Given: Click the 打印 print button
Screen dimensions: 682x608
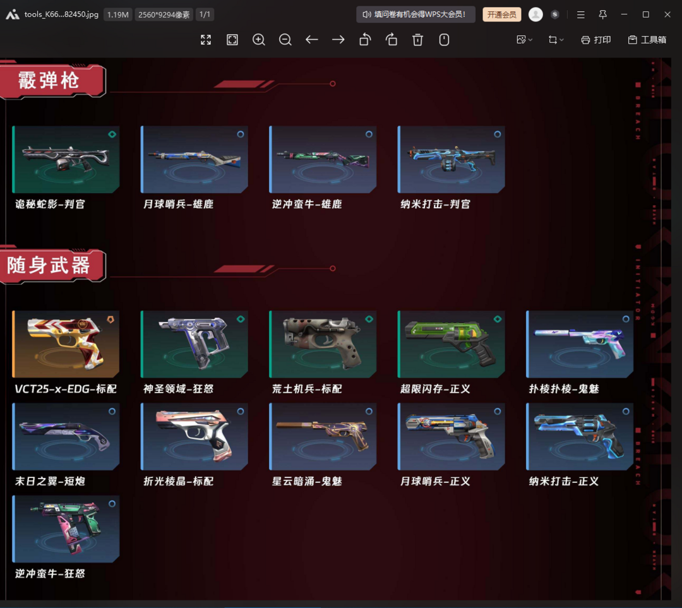Looking at the screenshot, I should tap(596, 40).
